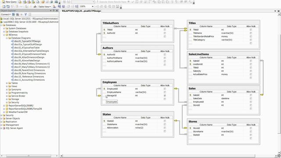Toggle Allow Nulls for ManagerId in Employees
This screenshot has height=158, width=281.
tap(165, 96)
